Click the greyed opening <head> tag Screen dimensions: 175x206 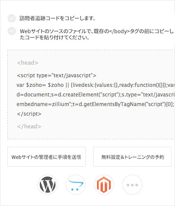coord(27,62)
